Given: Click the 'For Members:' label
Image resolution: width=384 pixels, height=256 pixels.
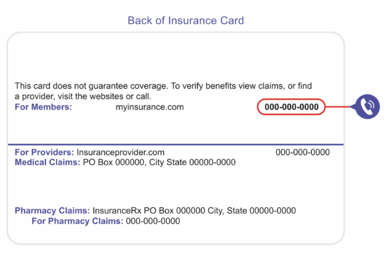Looking at the screenshot, I should 43,107.
